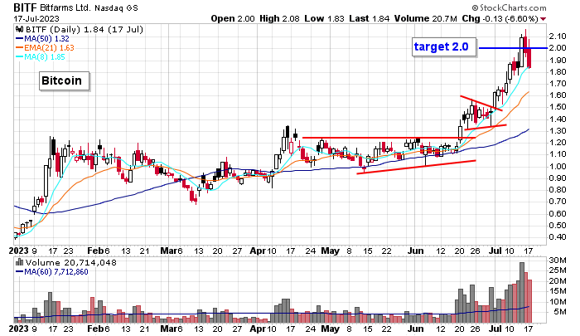Click the "Chg -0.13 (-6.60%)" value
This screenshot has height=336, width=580.
(x=500, y=18)
